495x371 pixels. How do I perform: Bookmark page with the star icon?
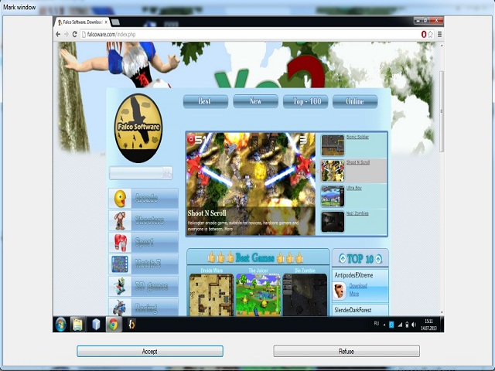pyautogui.click(x=431, y=35)
